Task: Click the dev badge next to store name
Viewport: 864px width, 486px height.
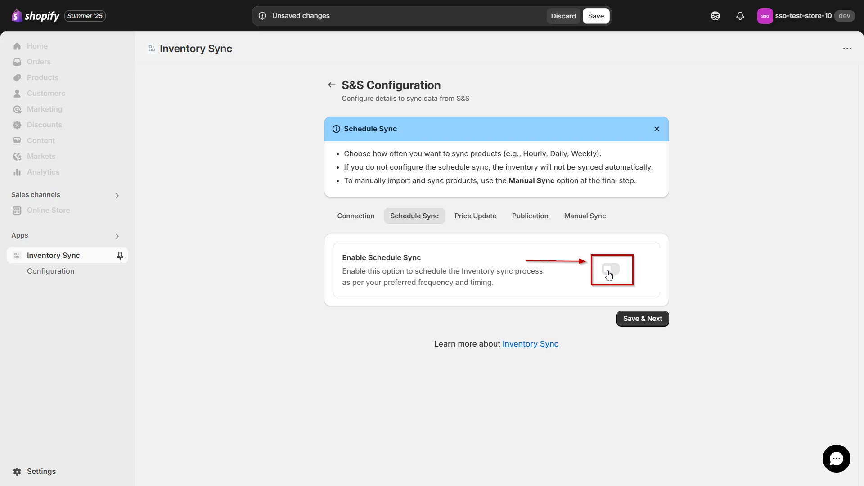Action: tap(844, 16)
